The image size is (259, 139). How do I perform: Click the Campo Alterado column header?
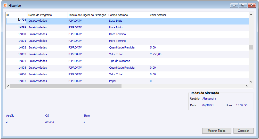pos(128,15)
